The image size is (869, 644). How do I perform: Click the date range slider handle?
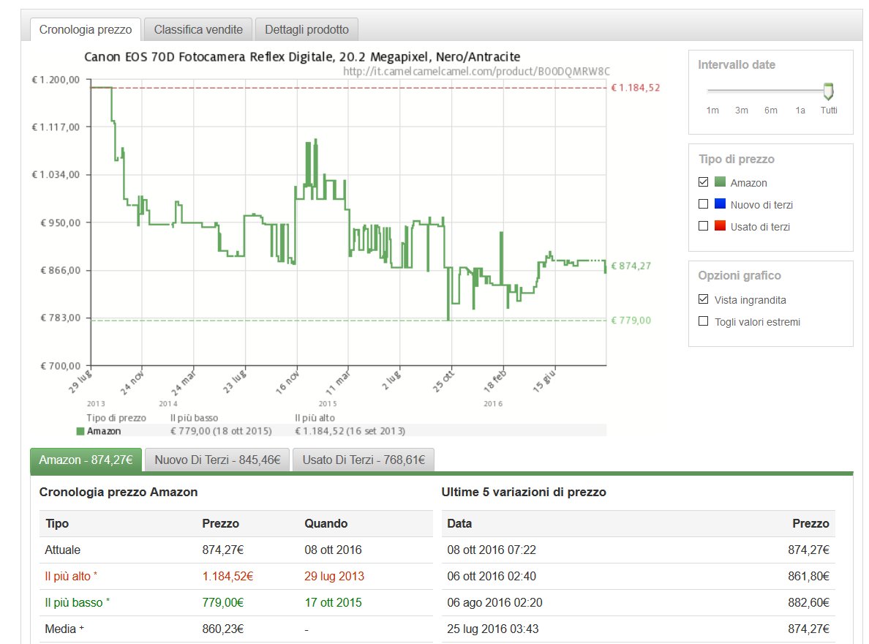pos(828,91)
